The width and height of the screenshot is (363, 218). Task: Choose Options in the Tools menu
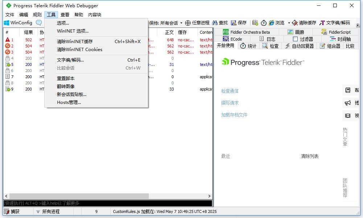pyautogui.click(x=96, y=23)
